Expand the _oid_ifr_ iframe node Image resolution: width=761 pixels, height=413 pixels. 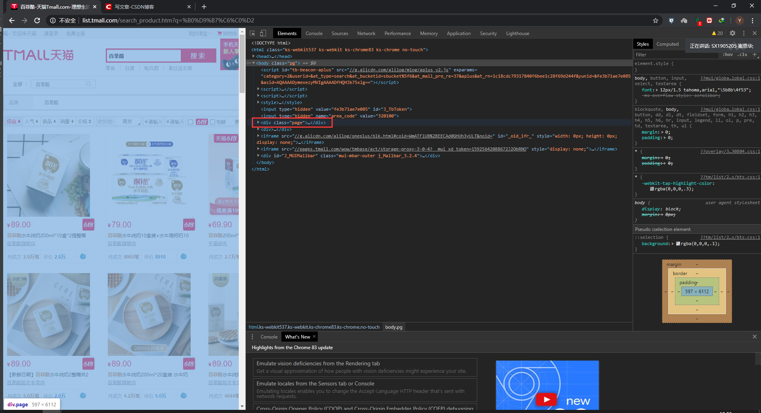(x=259, y=136)
